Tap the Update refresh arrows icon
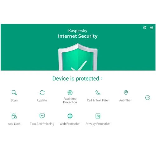 pyautogui.click(x=42, y=93)
